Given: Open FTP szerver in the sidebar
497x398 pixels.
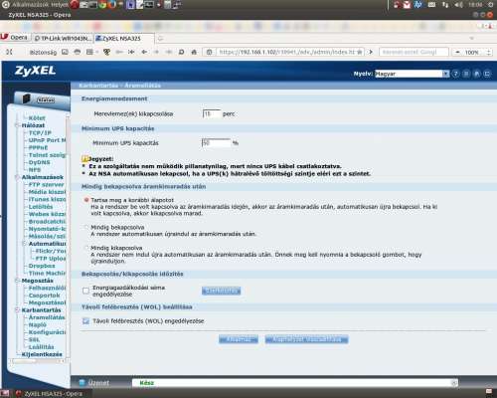Looking at the screenshot, I should pyautogui.click(x=46, y=184).
